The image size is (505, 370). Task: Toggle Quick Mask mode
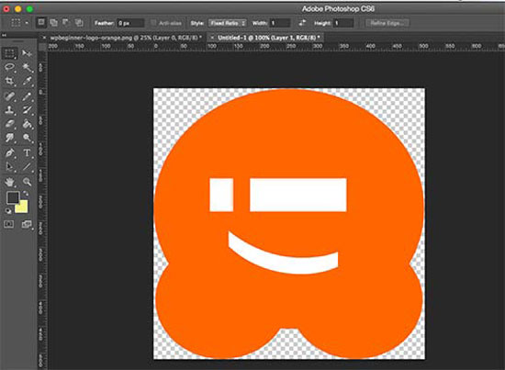[8, 224]
